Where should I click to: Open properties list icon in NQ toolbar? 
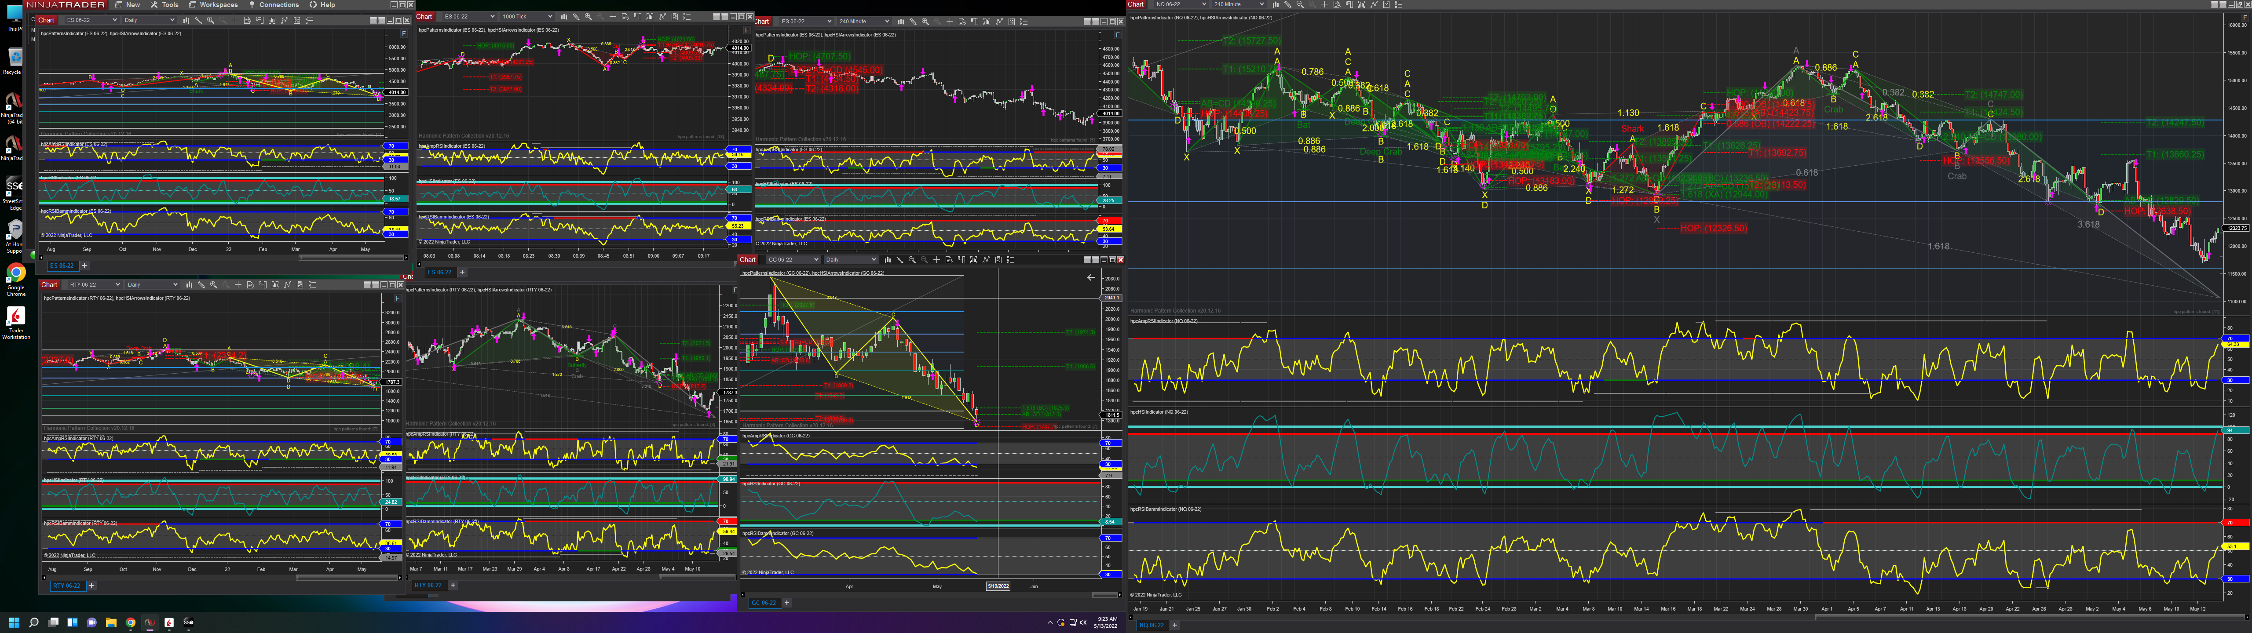[1399, 4]
